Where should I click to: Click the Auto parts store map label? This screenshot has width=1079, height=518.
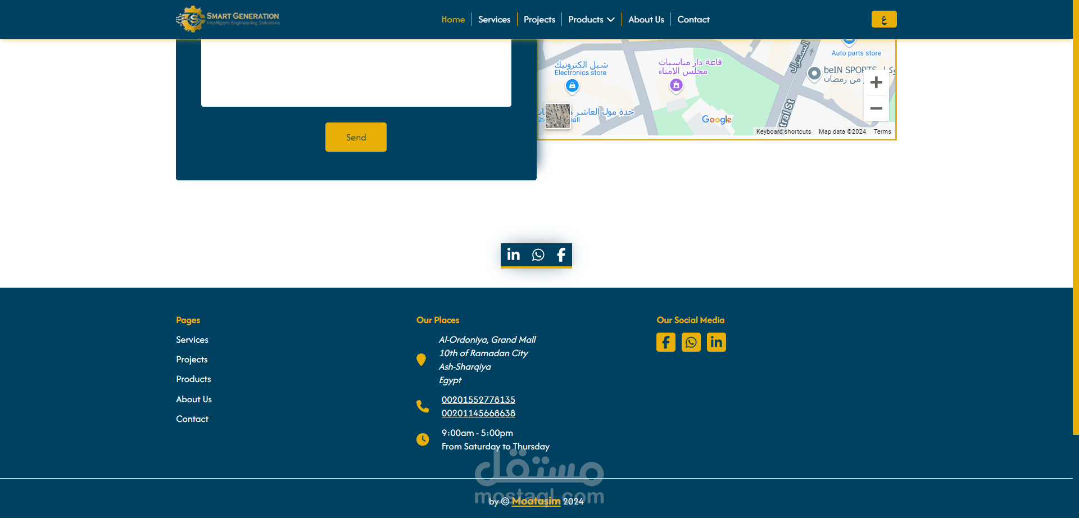tap(856, 53)
